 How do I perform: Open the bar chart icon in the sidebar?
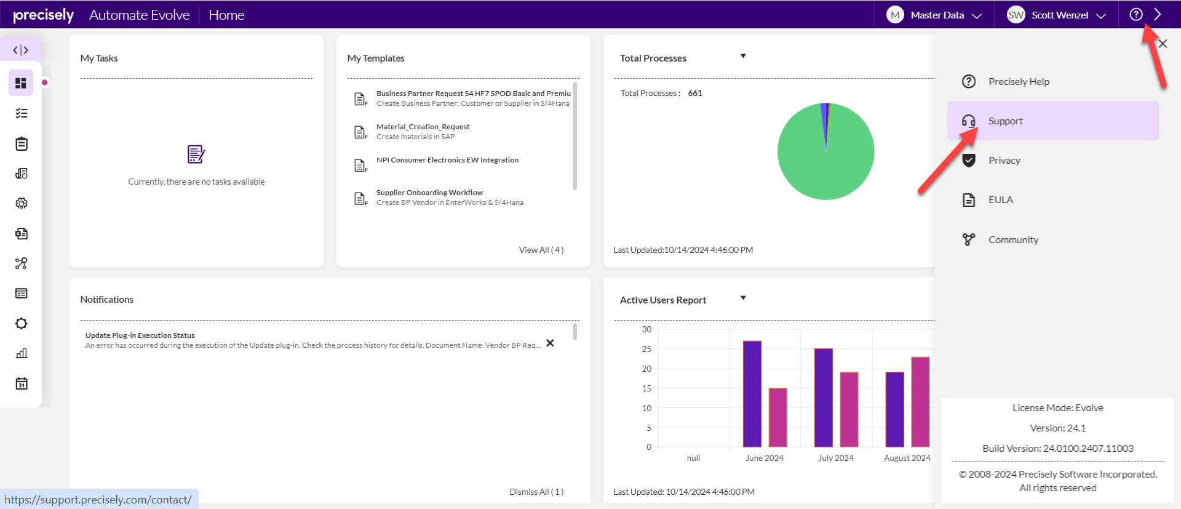pos(22,353)
